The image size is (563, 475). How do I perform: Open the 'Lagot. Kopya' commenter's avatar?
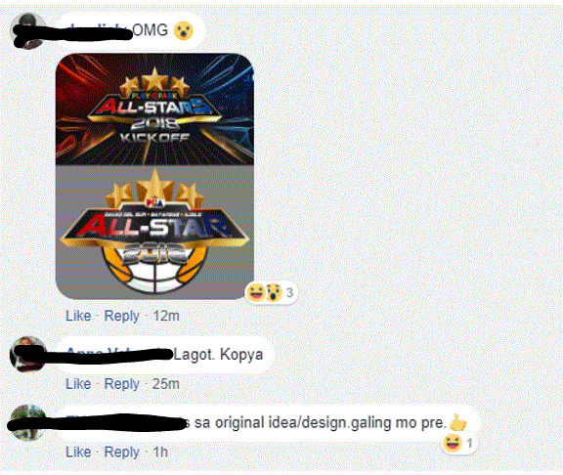[27, 354]
